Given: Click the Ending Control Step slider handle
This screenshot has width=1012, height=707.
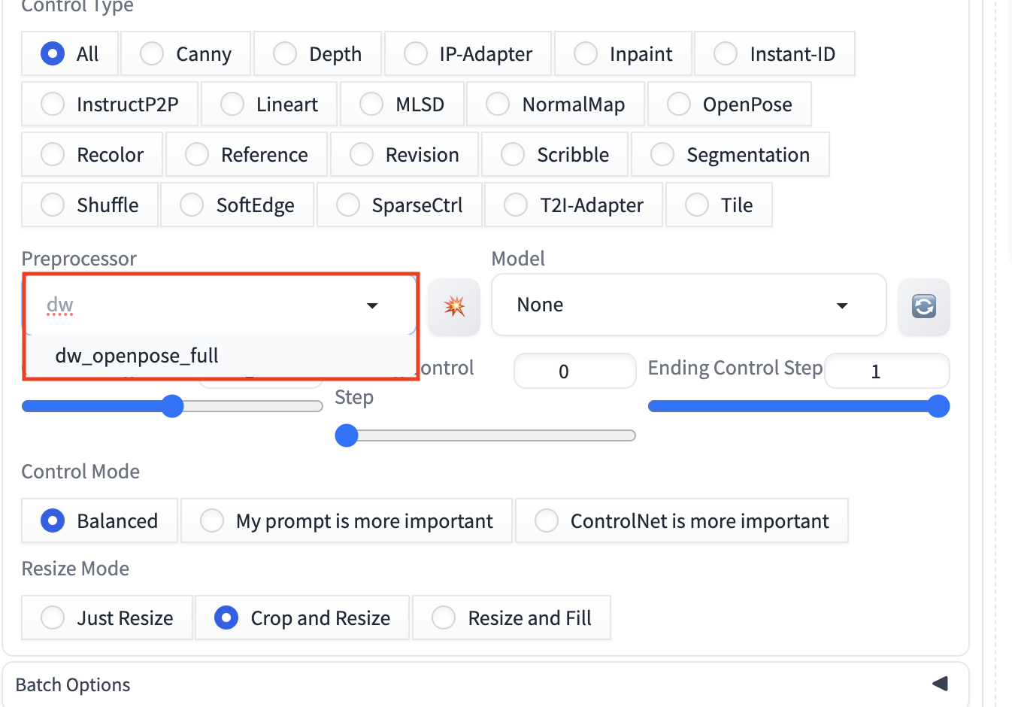Looking at the screenshot, I should point(938,406).
